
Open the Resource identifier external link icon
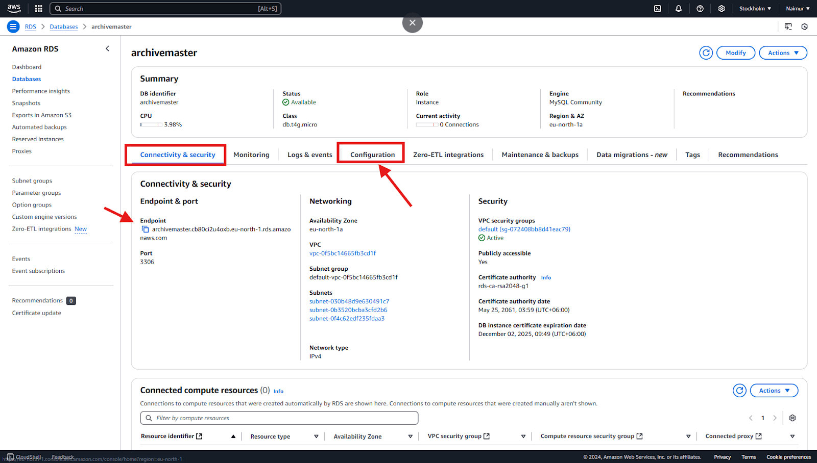pos(199,436)
